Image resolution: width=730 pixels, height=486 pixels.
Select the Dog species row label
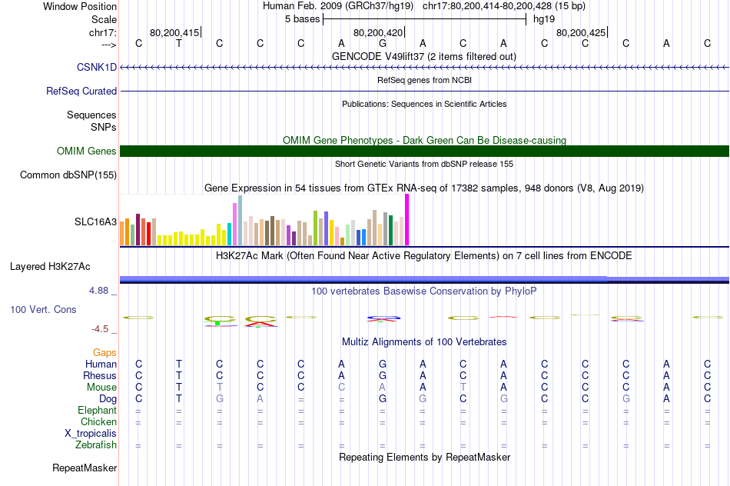pos(108,399)
